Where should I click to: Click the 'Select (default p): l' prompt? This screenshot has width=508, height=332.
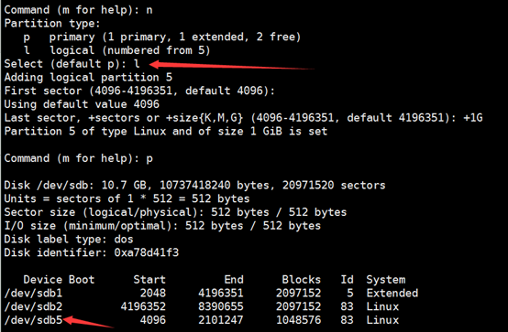(x=72, y=64)
